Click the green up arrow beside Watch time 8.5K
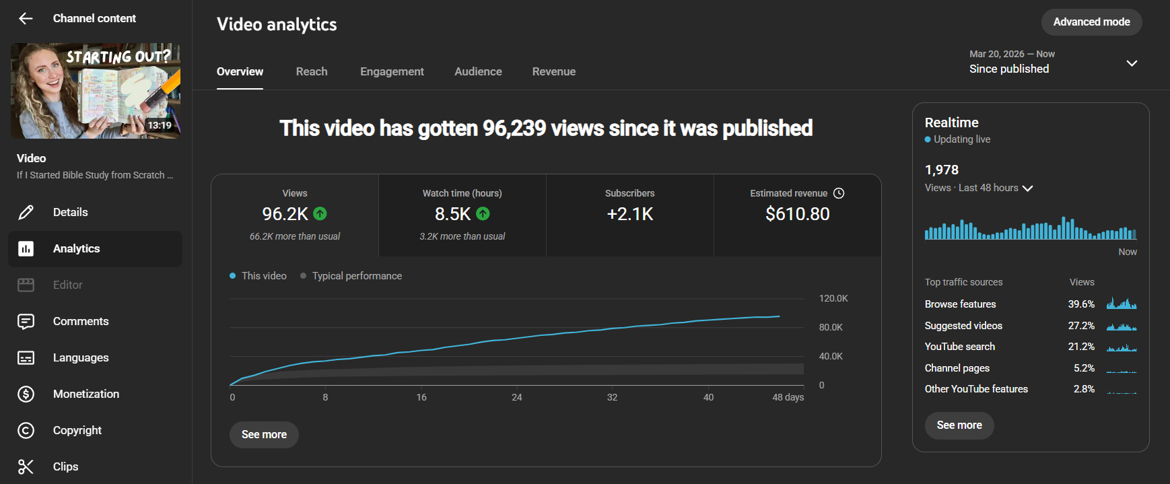The width and height of the screenshot is (1170, 484). [x=483, y=214]
